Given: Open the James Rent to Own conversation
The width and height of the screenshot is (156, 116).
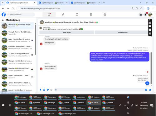Looking at the screenshot, I should [17, 84].
